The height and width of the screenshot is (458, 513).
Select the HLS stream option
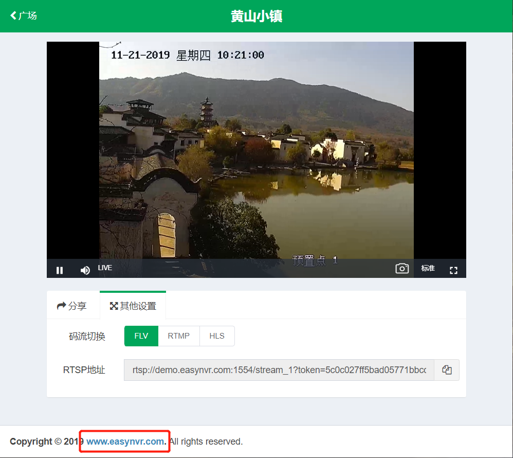pos(217,336)
